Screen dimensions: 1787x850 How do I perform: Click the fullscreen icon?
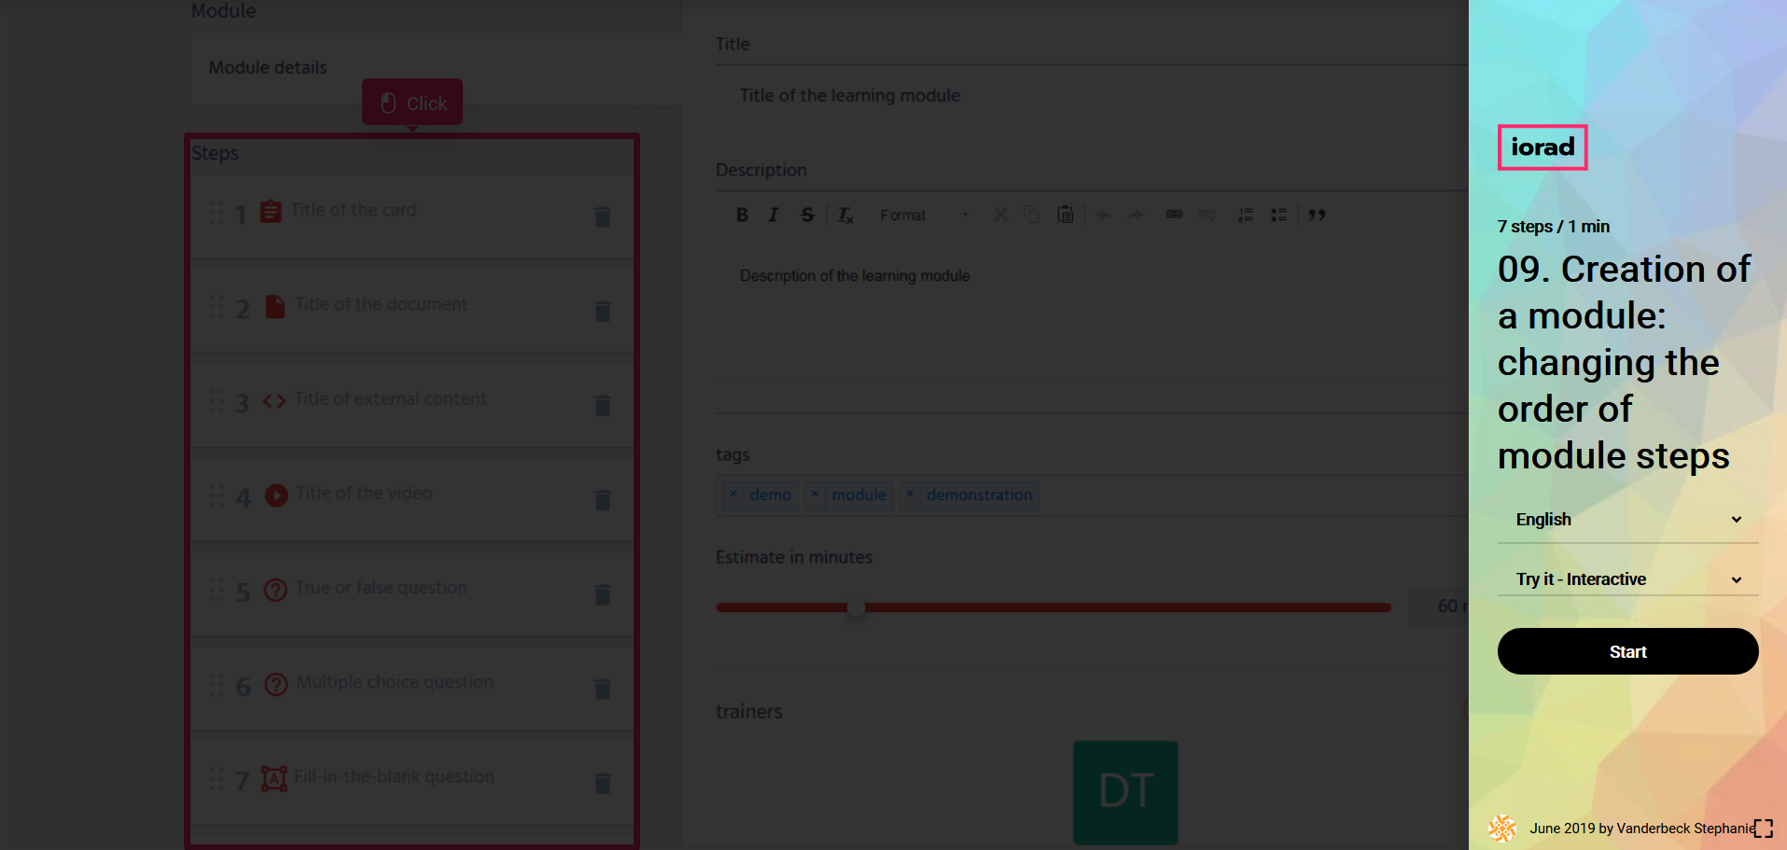pyautogui.click(x=1763, y=829)
